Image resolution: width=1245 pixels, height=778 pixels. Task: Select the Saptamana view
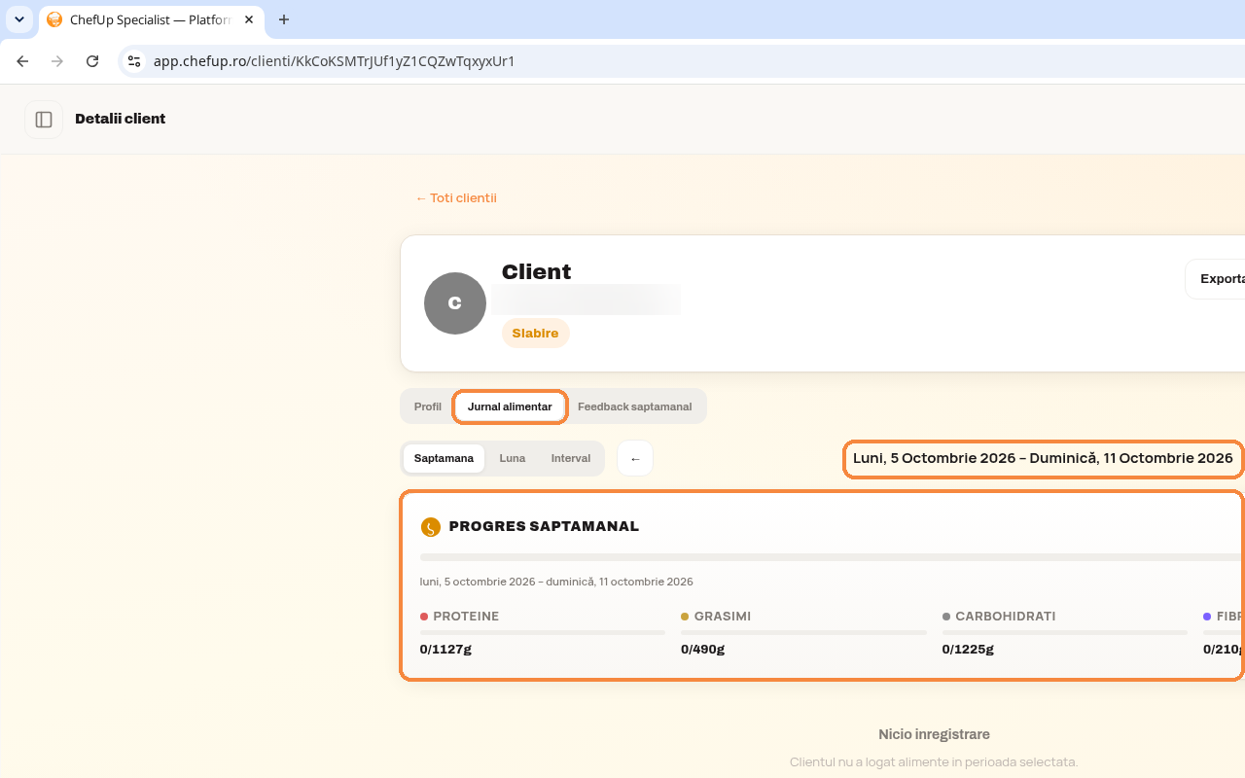[x=444, y=458]
